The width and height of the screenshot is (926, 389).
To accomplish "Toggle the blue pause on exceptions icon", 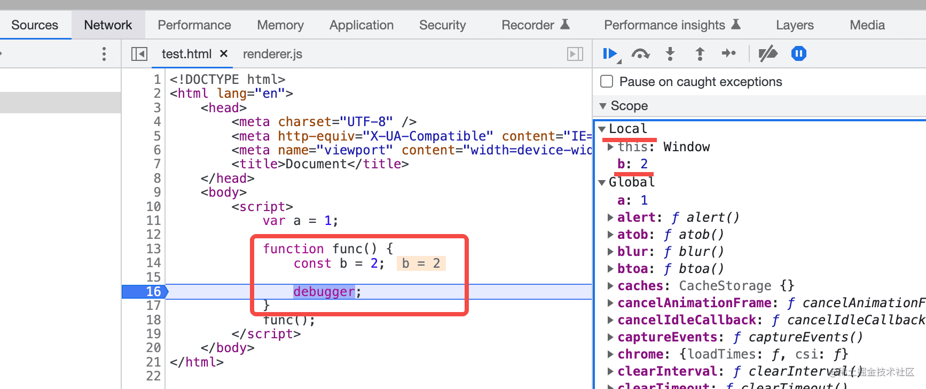I will click(x=799, y=53).
